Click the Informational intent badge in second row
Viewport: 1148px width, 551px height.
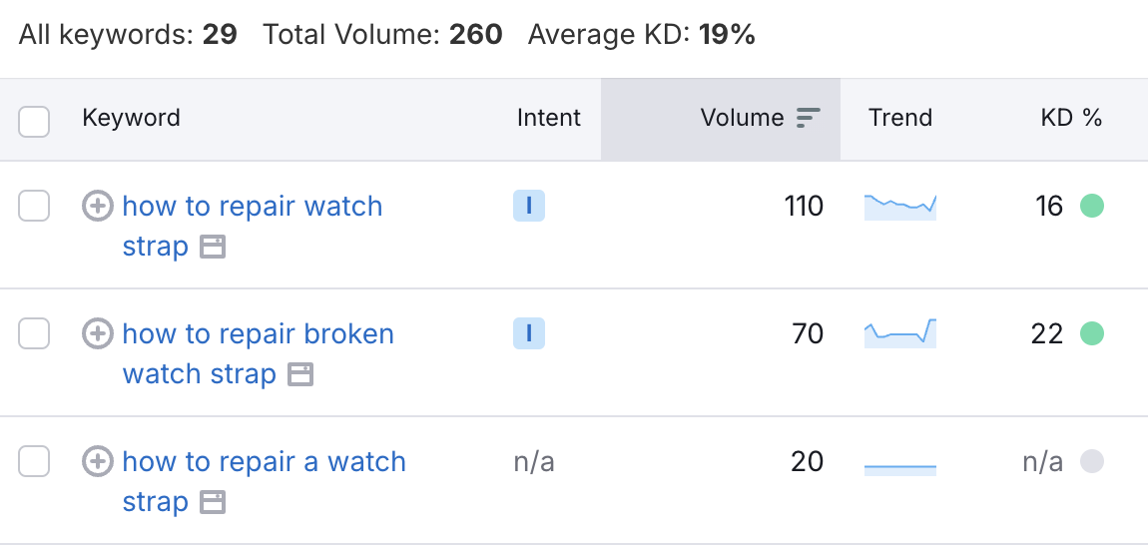pos(529,333)
